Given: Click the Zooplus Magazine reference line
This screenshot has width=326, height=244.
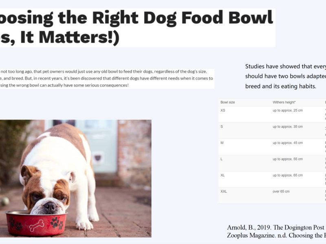Looking at the screenshot, I should pyautogui.click(x=276, y=235).
